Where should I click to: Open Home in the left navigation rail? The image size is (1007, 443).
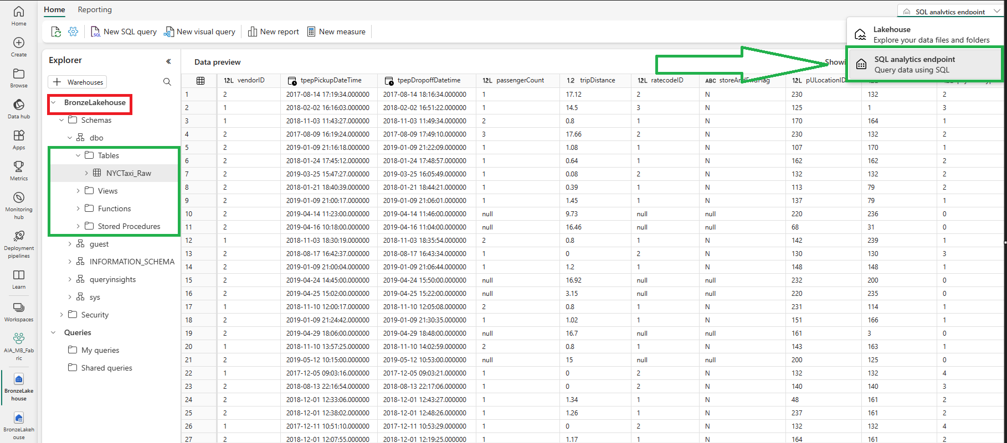18,15
